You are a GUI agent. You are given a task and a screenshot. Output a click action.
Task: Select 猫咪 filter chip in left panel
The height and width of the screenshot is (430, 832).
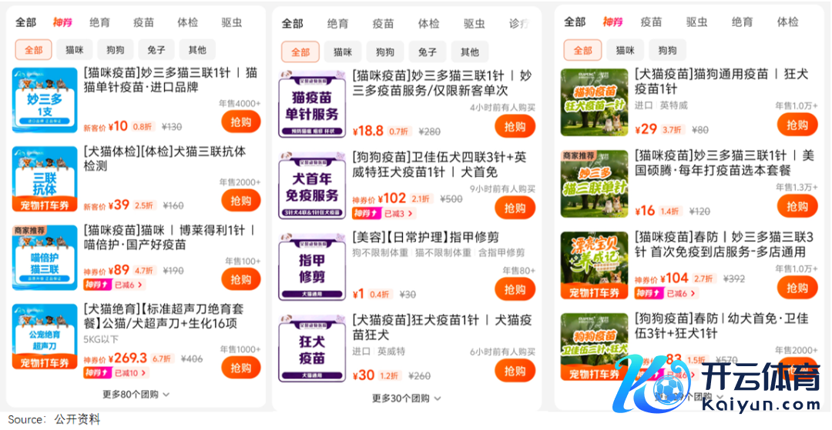click(75, 50)
